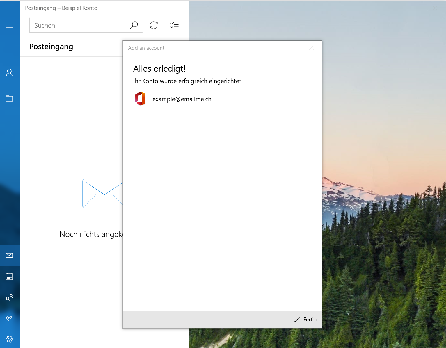Click the Office logo beside account email
The width and height of the screenshot is (446, 348).
140,99
